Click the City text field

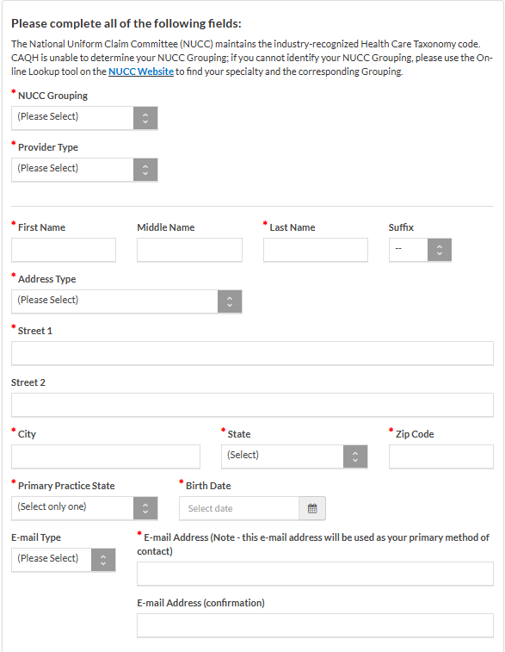point(106,456)
